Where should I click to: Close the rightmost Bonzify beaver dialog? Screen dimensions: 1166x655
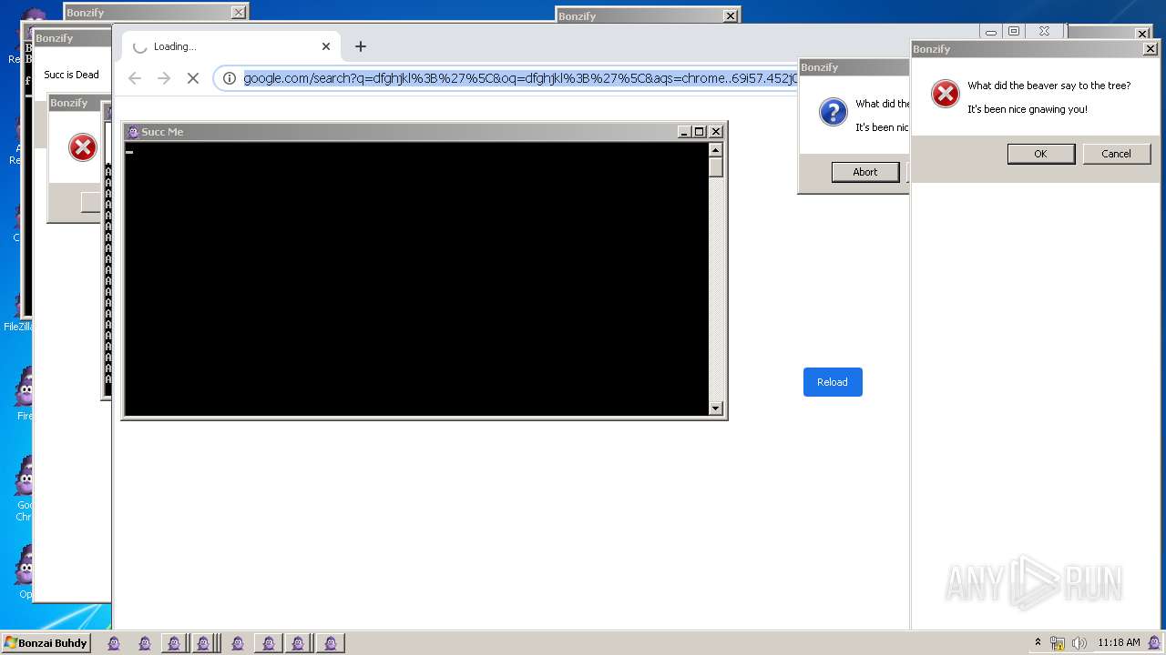(1151, 49)
